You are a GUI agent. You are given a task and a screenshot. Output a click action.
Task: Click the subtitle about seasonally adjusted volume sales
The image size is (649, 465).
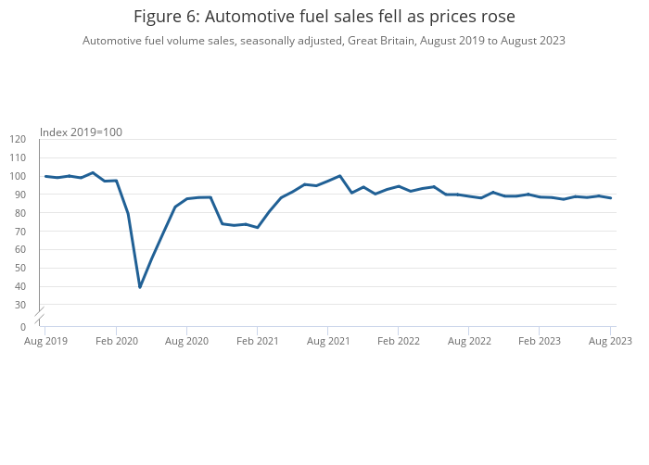(324, 41)
